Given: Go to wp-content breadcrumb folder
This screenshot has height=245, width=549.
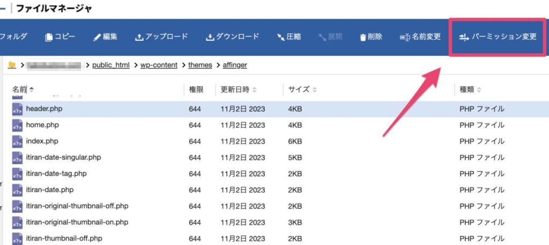Looking at the screenshot, I should point(159,65).
